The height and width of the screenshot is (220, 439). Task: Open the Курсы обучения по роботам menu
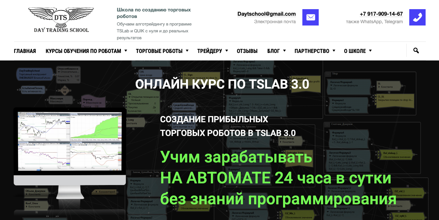tap(83, 51)
